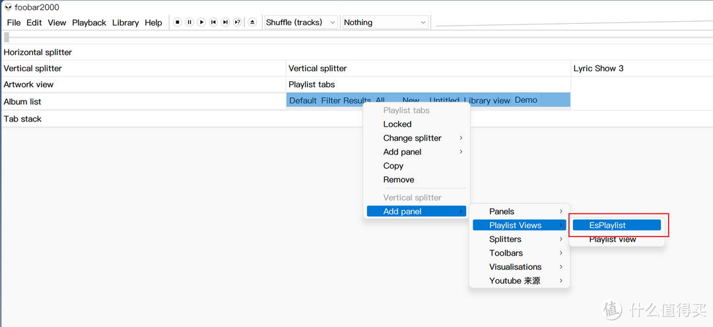Expand the Change splitter submenu
The width and height of the screenshot is (713, 327).
[x=417, y=138]
